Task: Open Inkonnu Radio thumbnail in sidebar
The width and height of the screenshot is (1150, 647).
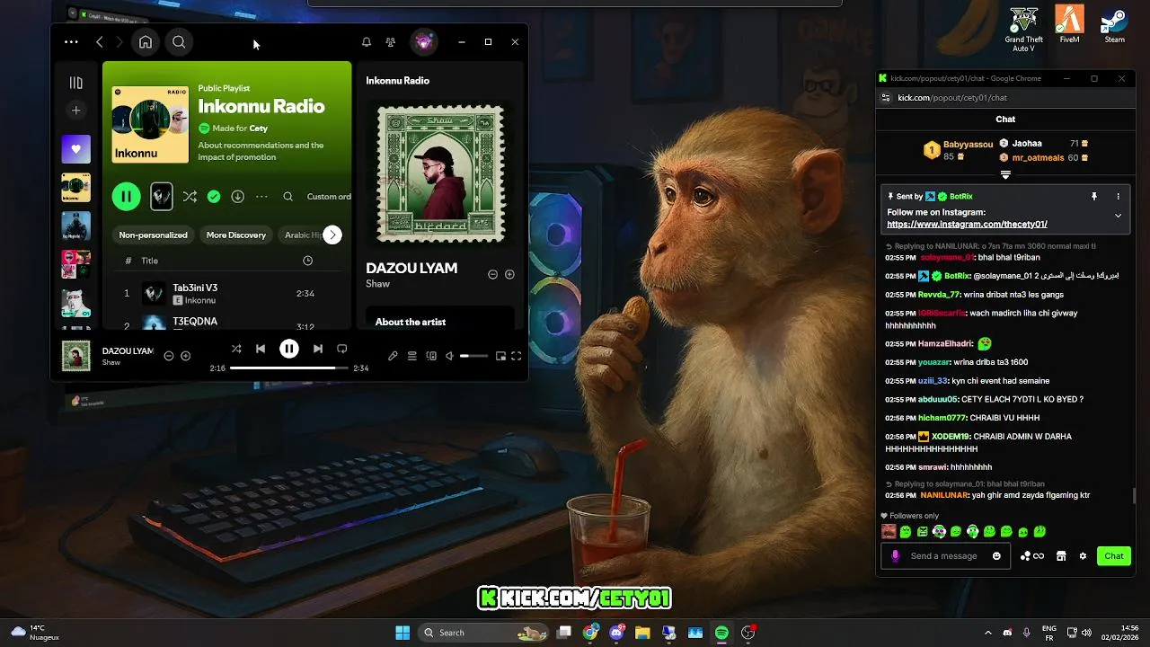Action: pos(76,187)
